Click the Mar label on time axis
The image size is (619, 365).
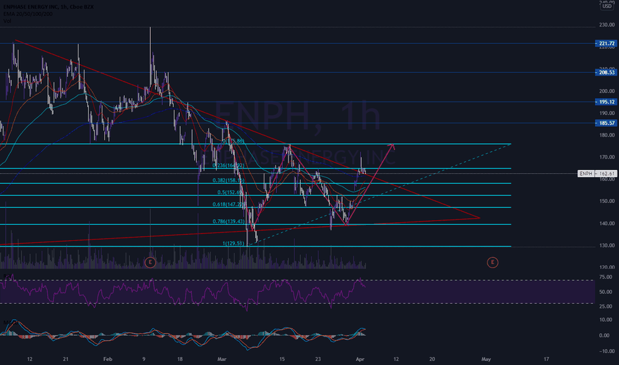click(222, 359)
